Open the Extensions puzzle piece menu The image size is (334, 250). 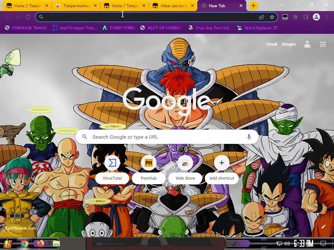296,17
